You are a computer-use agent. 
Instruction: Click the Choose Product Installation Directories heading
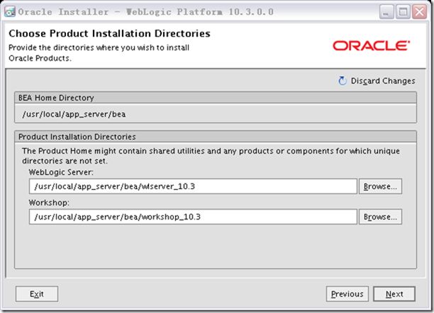(110, 33)
